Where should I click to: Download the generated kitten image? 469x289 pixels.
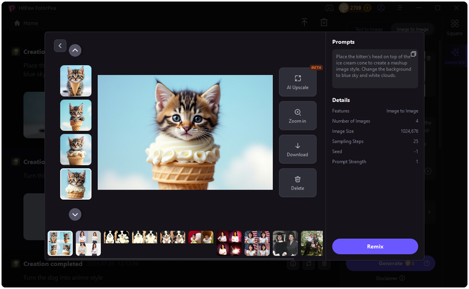(x=298, y=149)
